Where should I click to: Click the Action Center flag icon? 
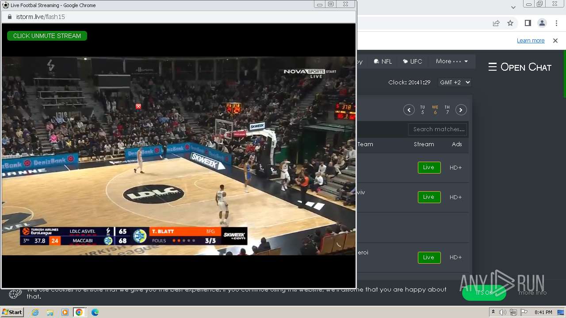pos(524,312)
